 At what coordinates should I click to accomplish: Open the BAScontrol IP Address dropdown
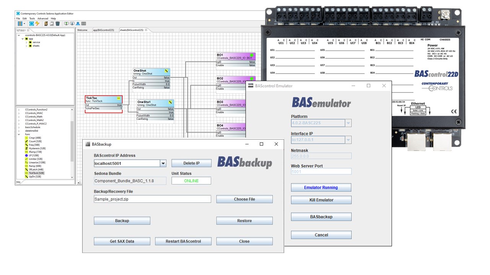point(163,163)
